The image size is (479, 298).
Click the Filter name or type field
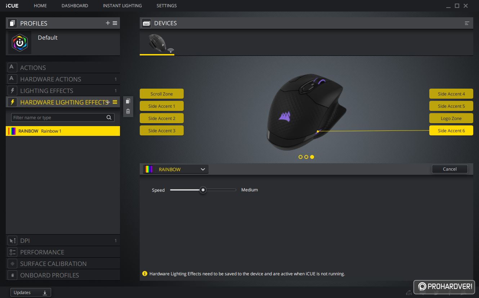click(x=63, y=117)
